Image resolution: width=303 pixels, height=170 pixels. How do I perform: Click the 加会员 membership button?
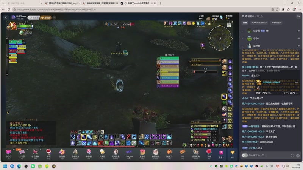point(45,17)
